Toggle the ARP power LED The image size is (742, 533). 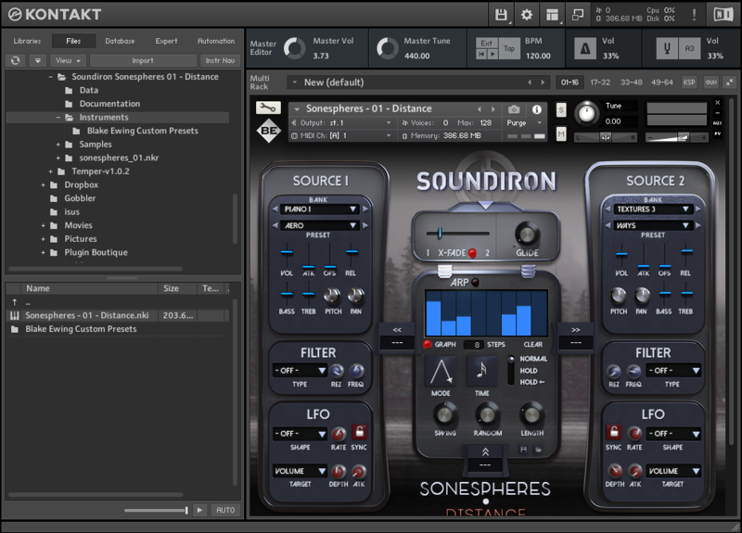click(477, 282)
